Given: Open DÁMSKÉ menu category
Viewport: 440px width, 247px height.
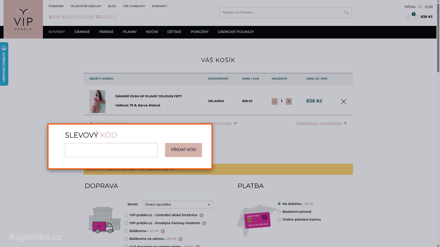Looking at the screenshot, I should [82, 32].
